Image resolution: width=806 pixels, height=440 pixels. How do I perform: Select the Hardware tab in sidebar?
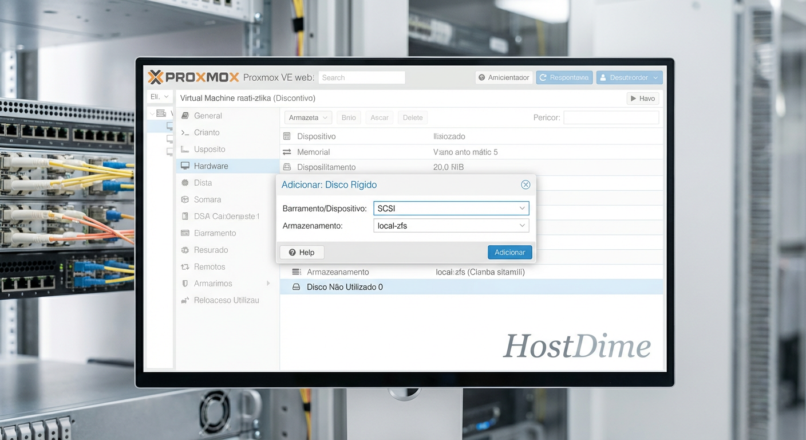point(211,166)
